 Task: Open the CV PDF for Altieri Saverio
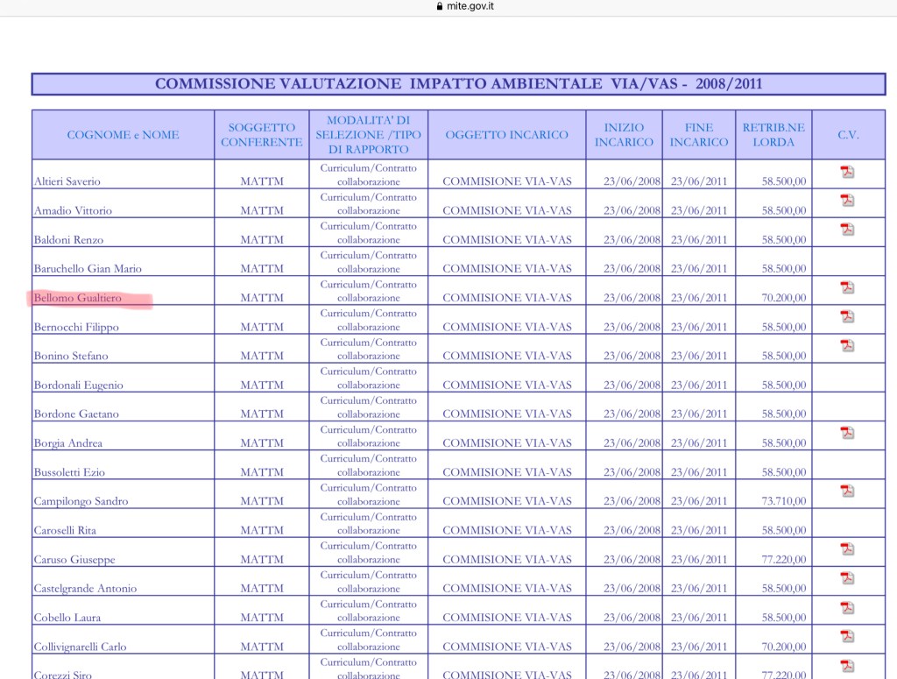tap(847, 171)
